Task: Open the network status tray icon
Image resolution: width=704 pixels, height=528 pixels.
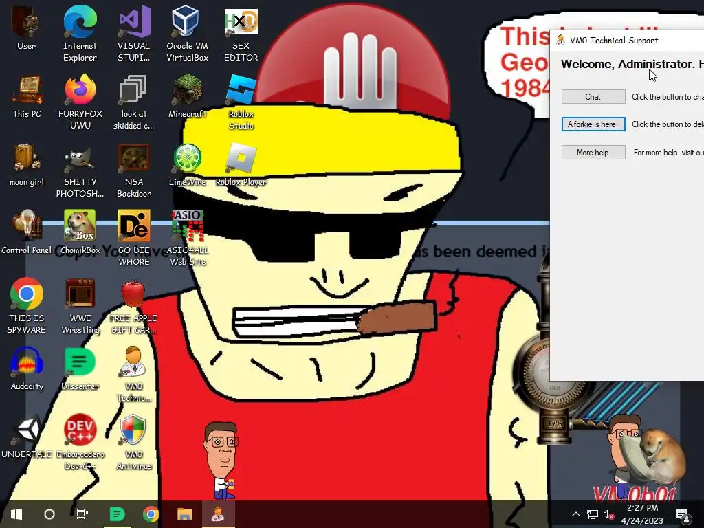Action: (x=592, y=514)
